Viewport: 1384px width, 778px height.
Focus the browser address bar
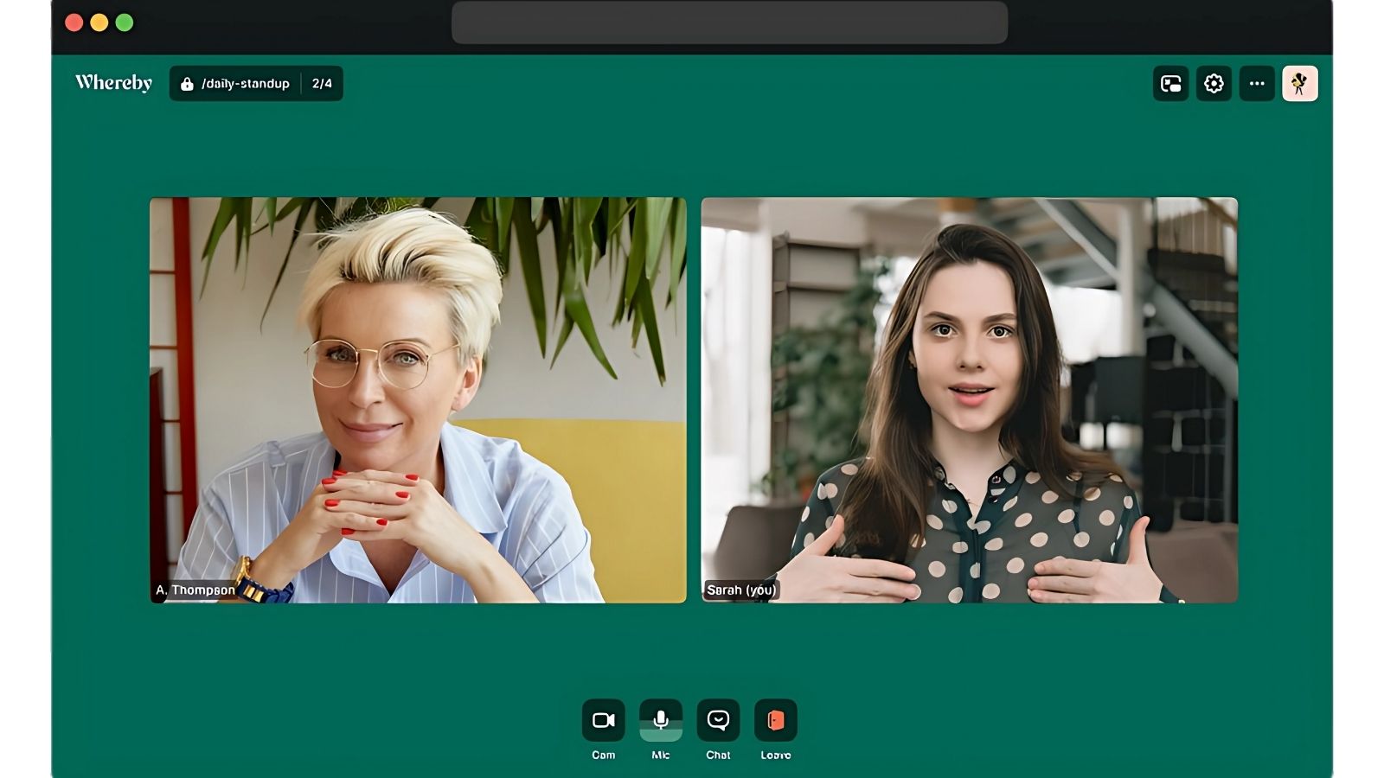coord(729,22)
